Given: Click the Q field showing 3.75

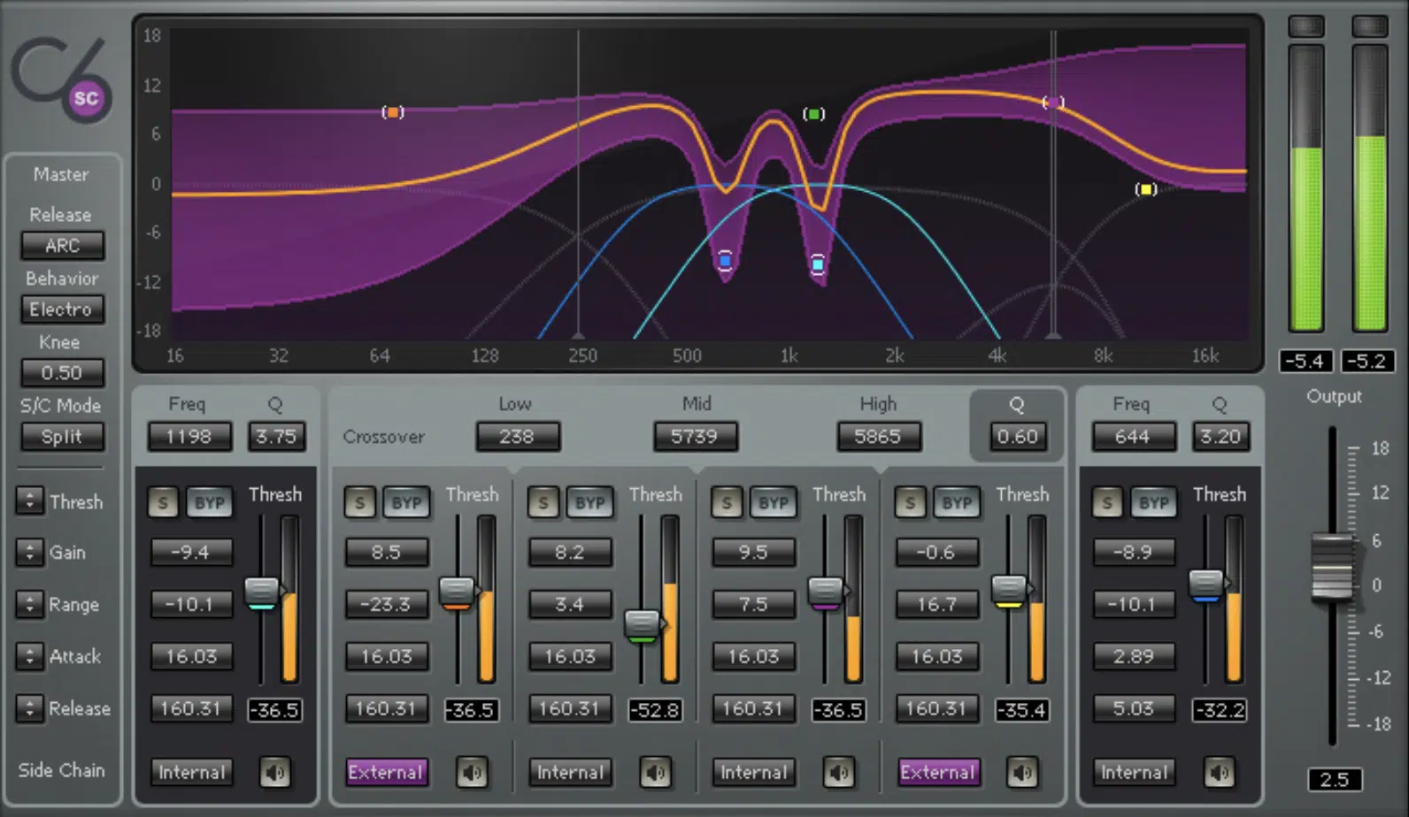Looking at the screenshot, I should click(x=276, y=437).
